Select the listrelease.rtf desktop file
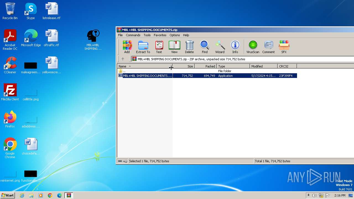Screen dimensions: 354x199 (x=51, y=11)
